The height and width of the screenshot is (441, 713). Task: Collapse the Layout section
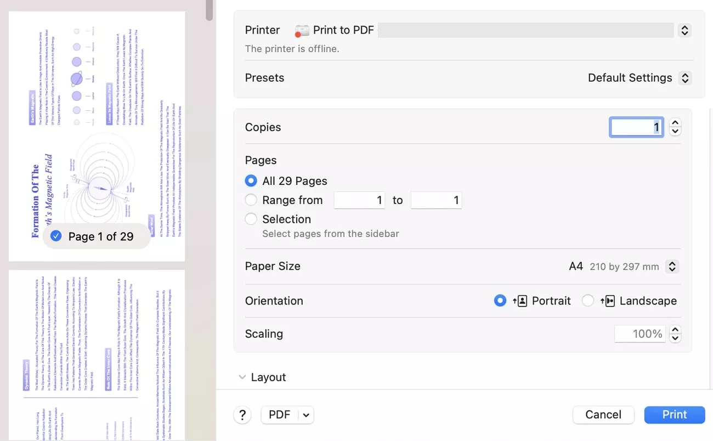(x=242, y=377)
